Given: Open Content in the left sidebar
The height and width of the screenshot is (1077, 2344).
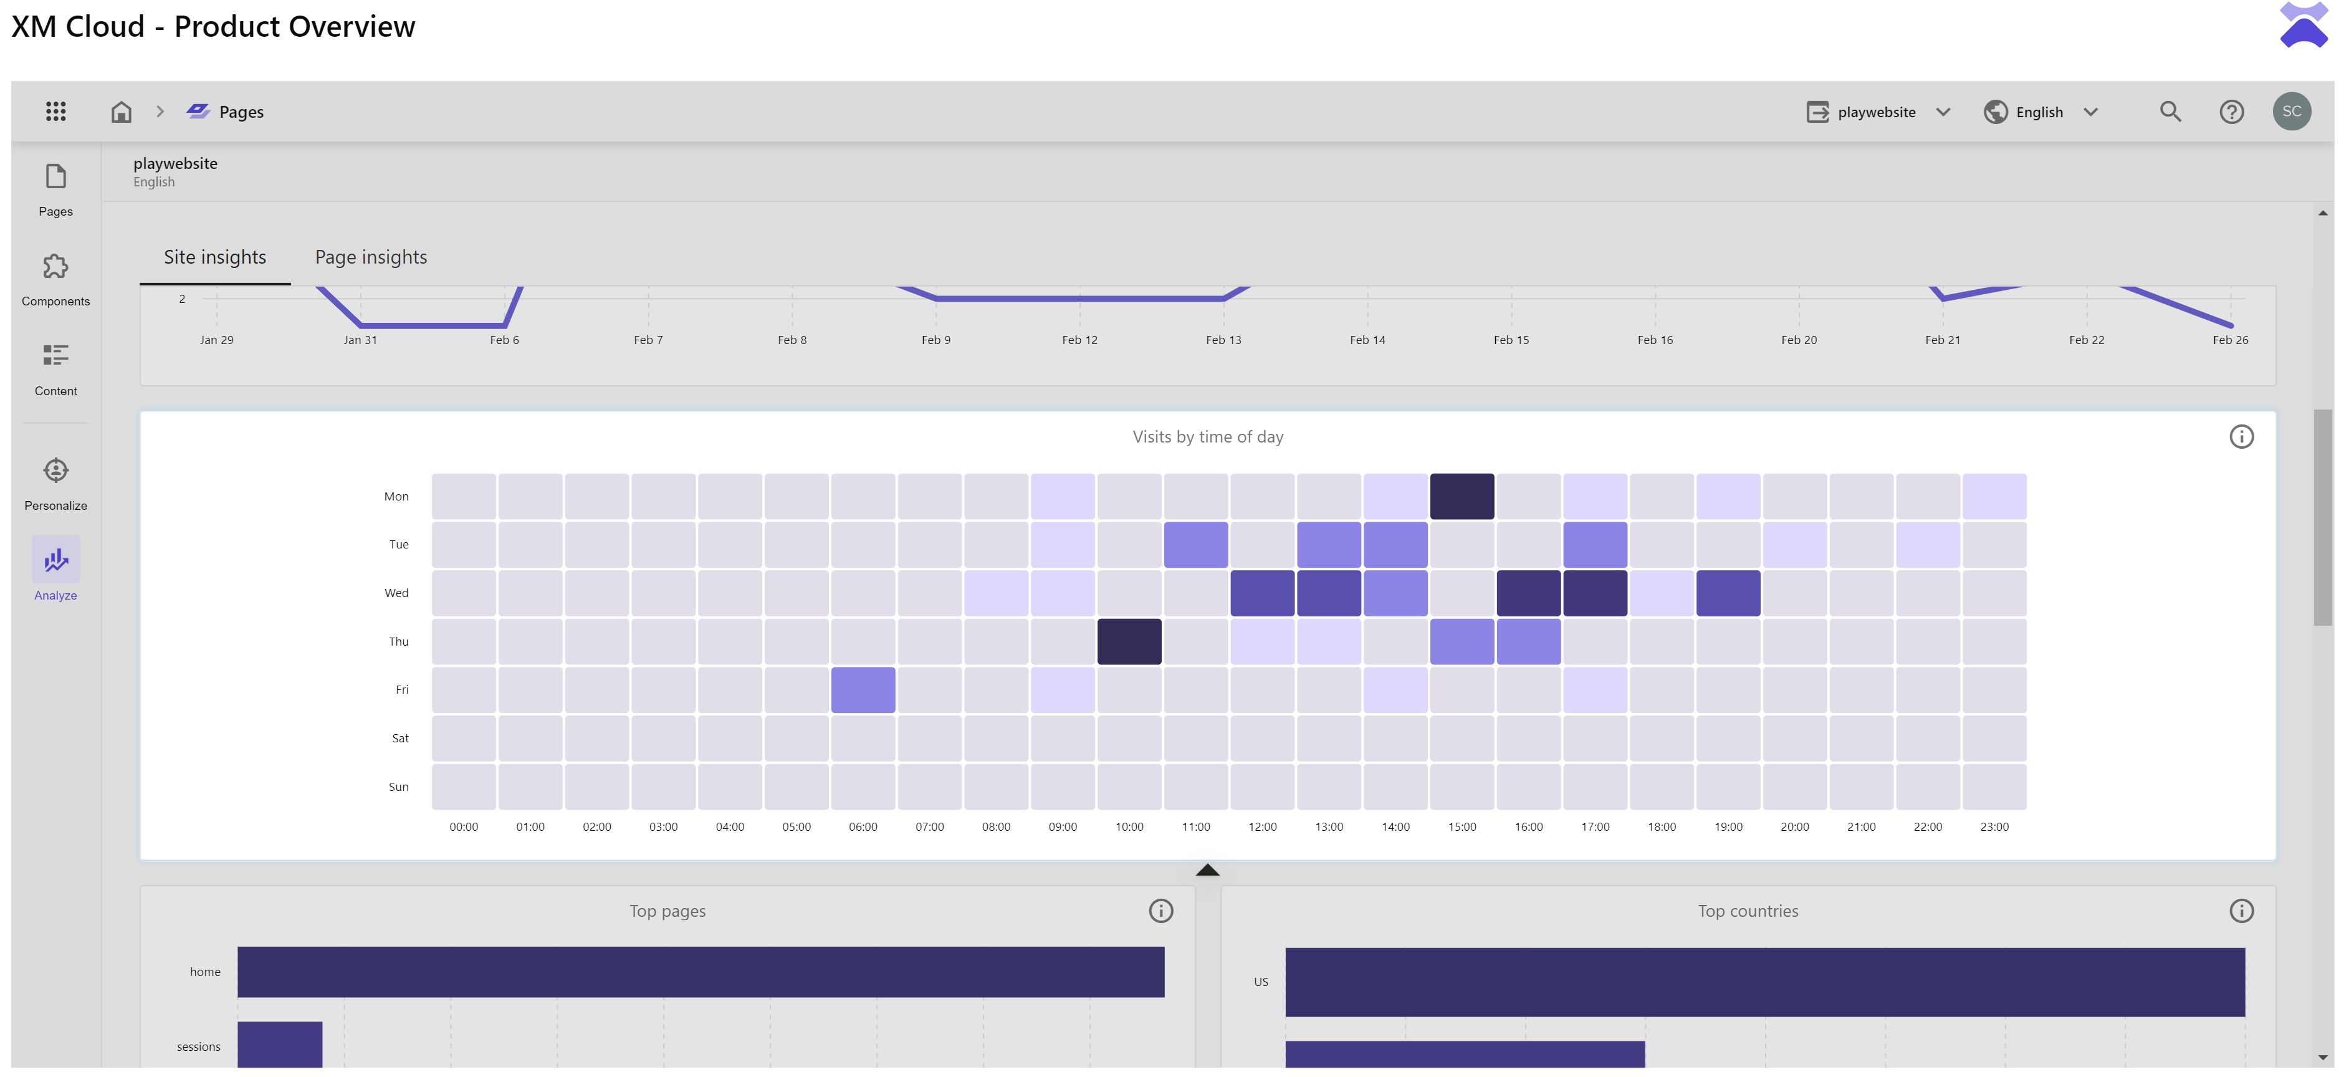Looking at the screenshot, I should 55,368.
